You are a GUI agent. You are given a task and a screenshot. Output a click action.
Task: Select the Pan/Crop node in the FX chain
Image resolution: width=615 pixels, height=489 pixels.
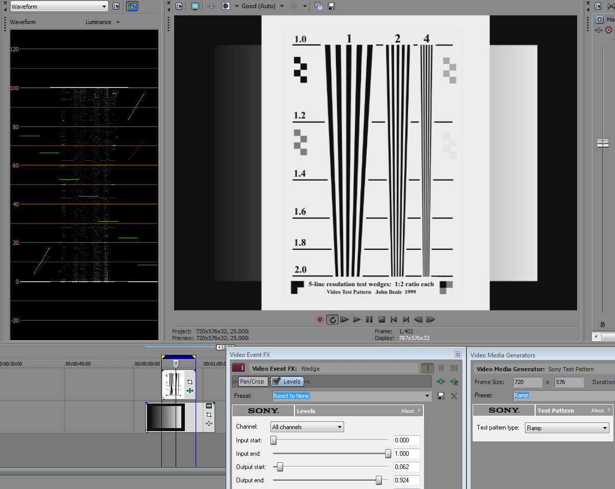pos(253,381)
